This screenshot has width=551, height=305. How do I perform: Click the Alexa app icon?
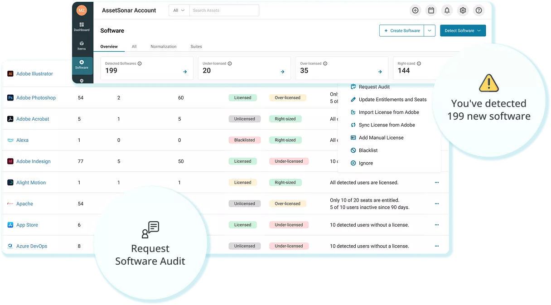tap(10, 140)
